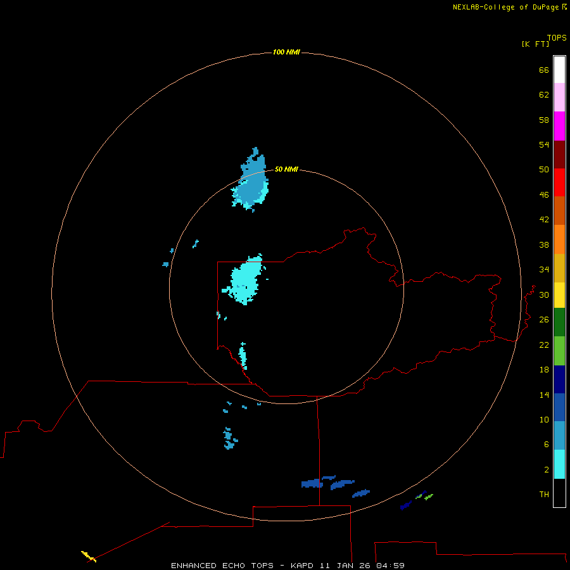Click the bright cyan legend swatch

click(x=559, y=464)
